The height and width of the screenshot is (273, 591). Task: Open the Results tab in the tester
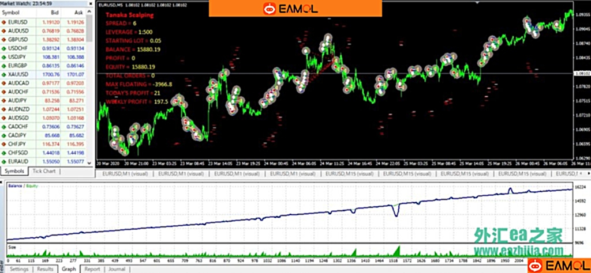(x=46, y=268)
